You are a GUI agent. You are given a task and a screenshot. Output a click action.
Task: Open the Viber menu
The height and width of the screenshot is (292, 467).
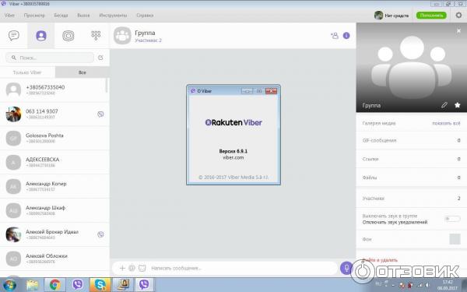tap(9, 16)
